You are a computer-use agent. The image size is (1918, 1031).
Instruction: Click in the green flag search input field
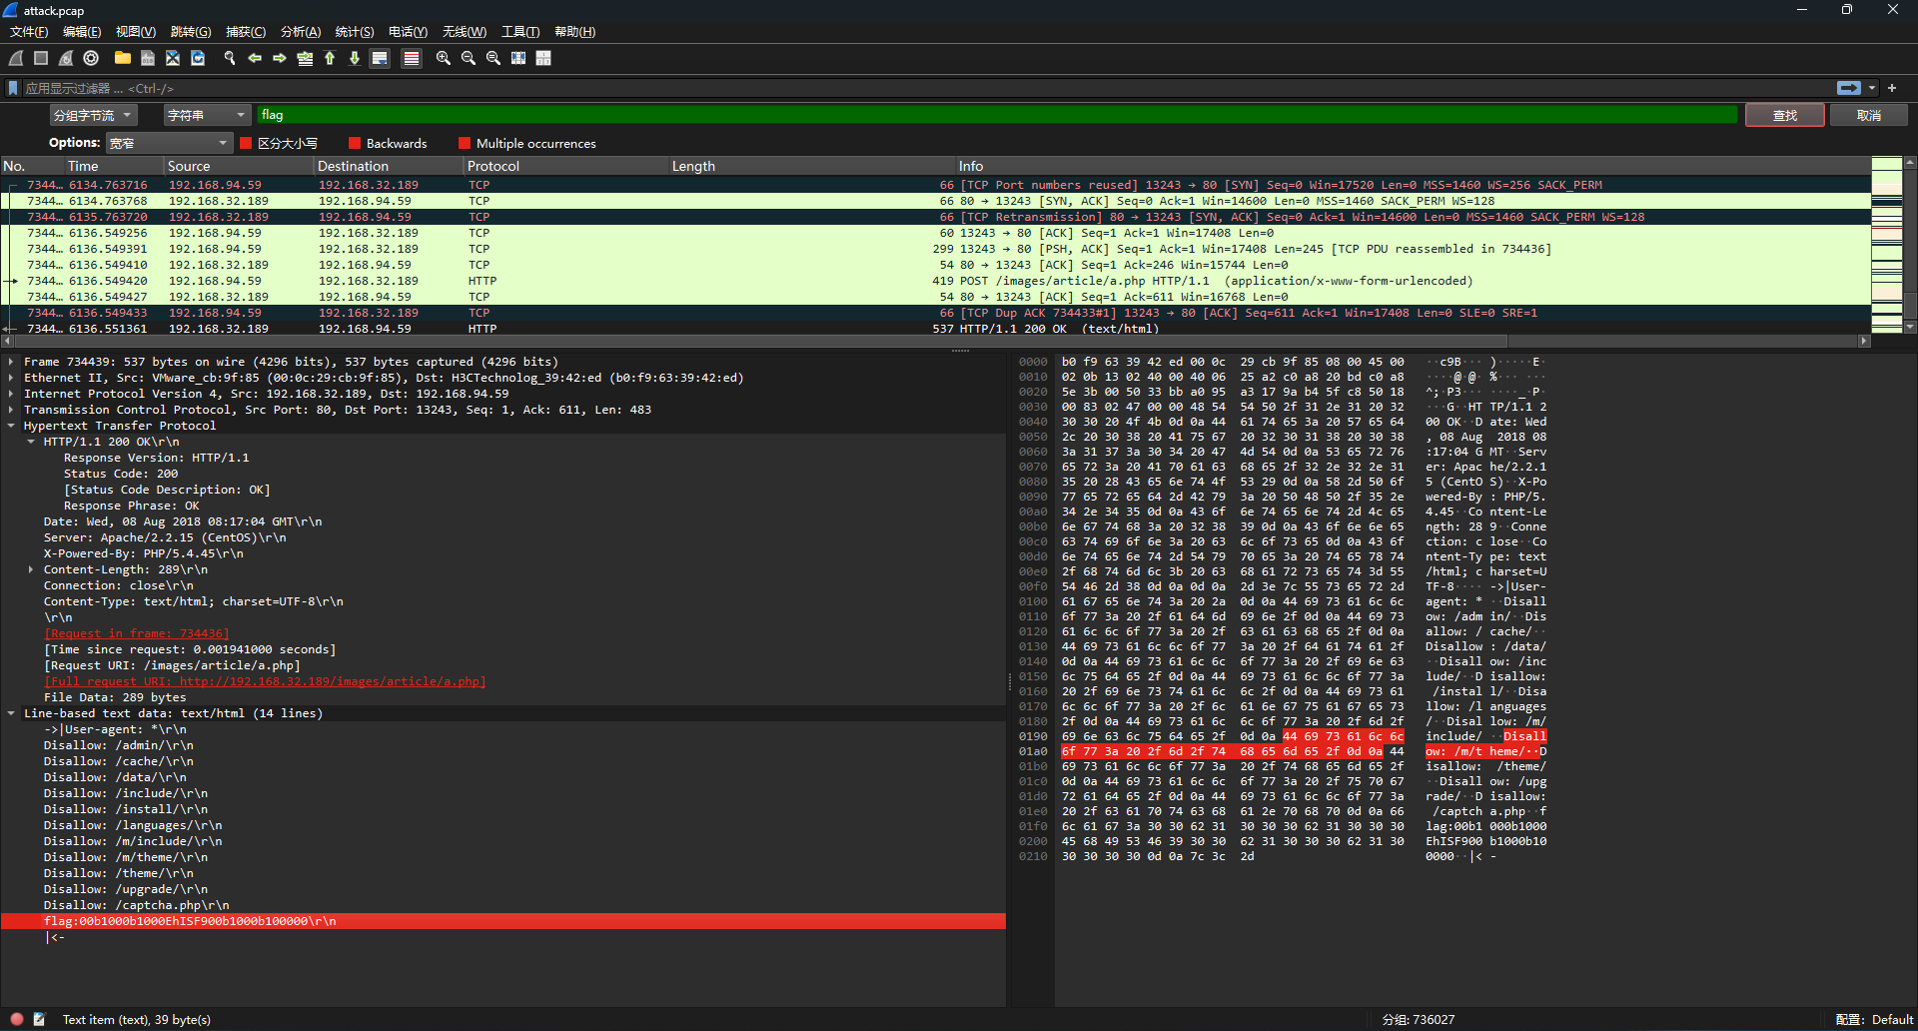(997, 115)
